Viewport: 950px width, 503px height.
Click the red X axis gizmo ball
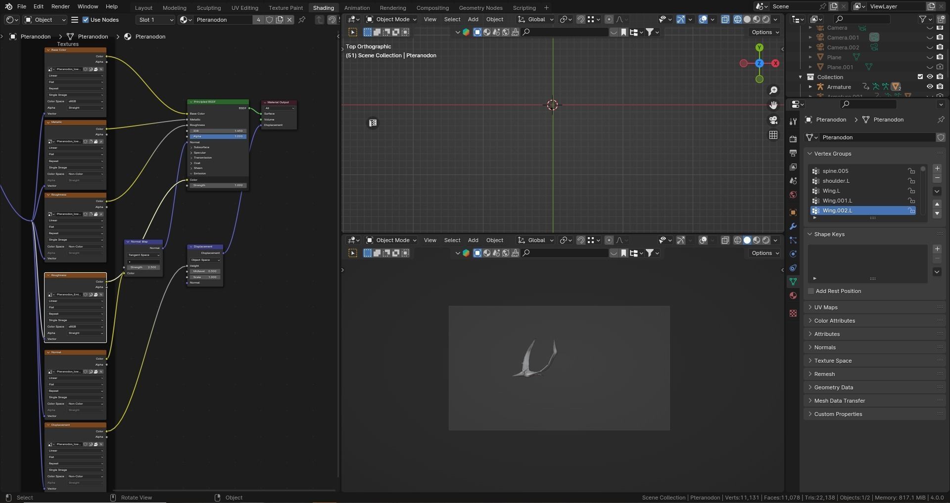(775, 63)
